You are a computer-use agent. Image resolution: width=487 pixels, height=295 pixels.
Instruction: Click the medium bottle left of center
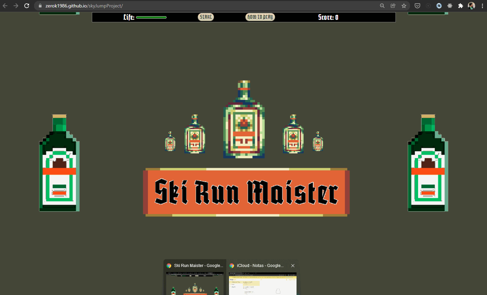pyautogui.click(x=195, y=134)
